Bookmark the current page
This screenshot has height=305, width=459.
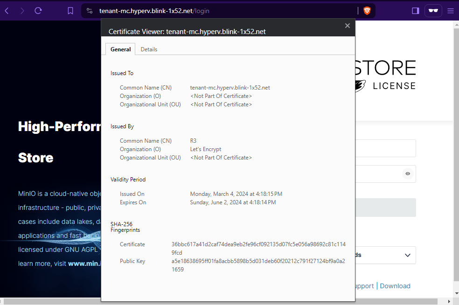(70, 10)
